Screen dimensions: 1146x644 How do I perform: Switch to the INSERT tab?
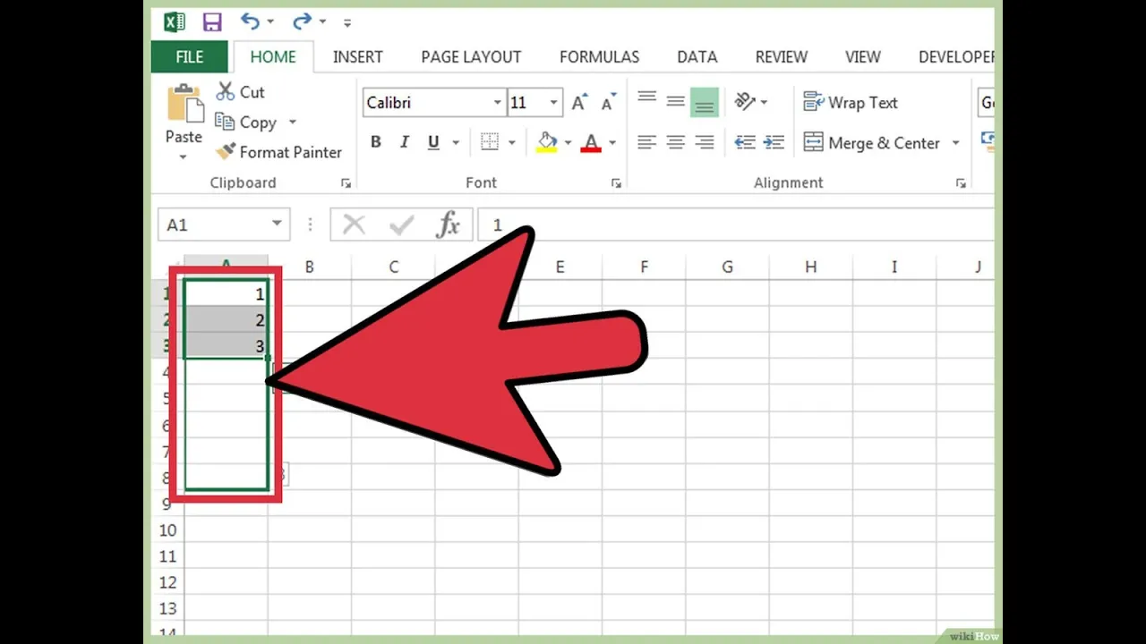358,56
